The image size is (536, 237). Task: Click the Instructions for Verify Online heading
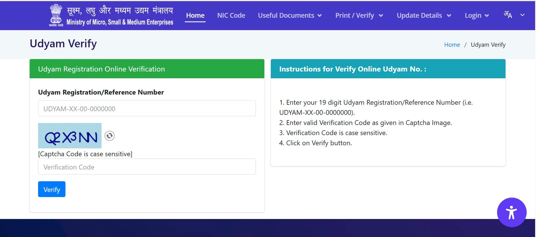point(353,69)
